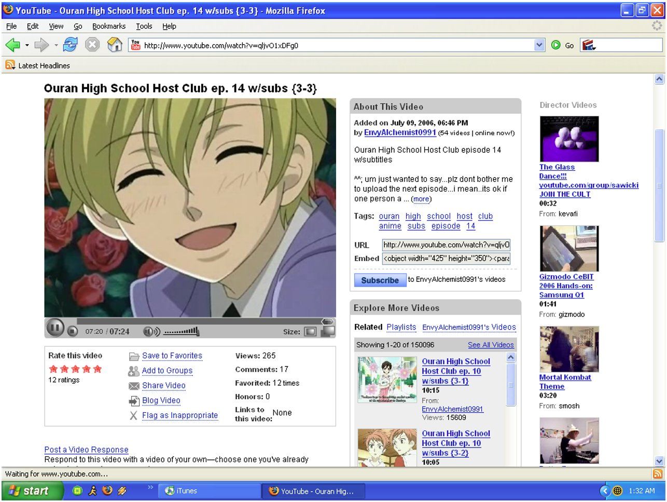
Task: Switch to the normal video size icon
Action: [310, 331]
